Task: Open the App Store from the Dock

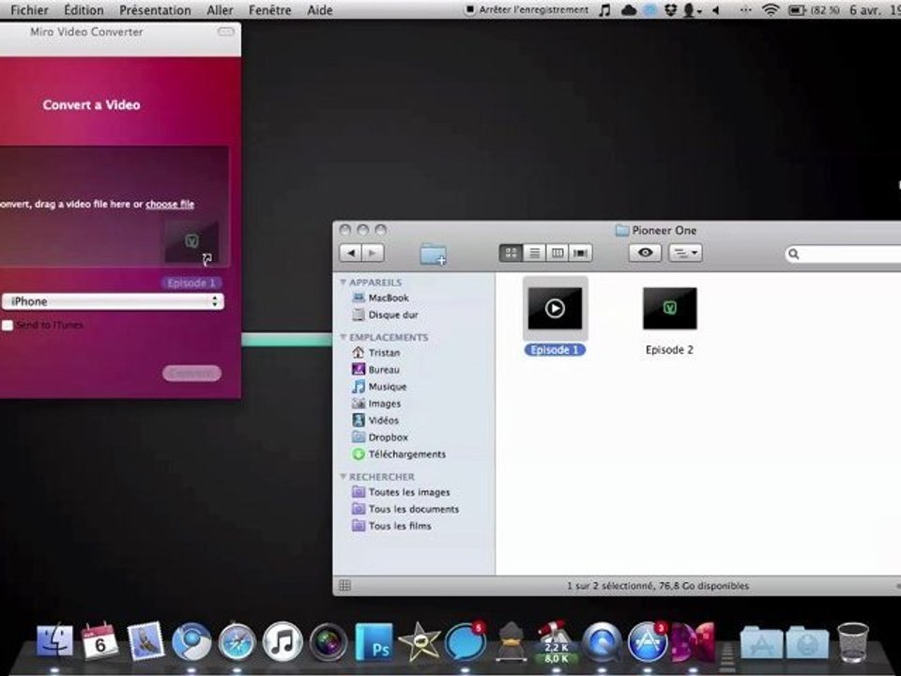Action: click(647, 641)
